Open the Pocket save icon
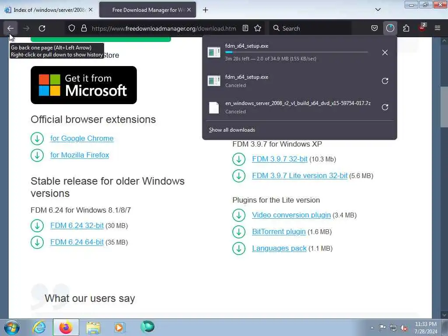448x336 pixels. 374,28
